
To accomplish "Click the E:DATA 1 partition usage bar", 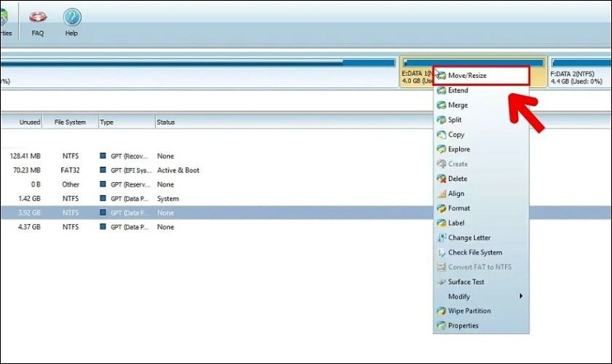I will point(417,60).
